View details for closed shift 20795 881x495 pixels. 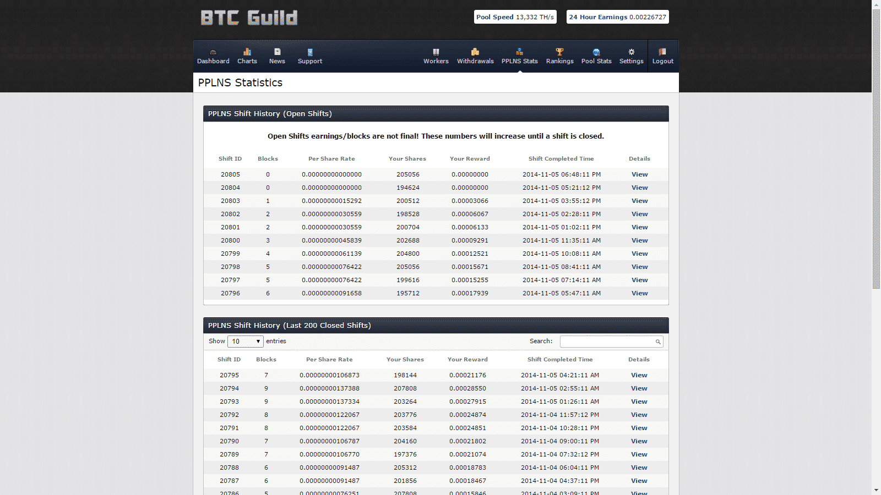coord(639,375)
